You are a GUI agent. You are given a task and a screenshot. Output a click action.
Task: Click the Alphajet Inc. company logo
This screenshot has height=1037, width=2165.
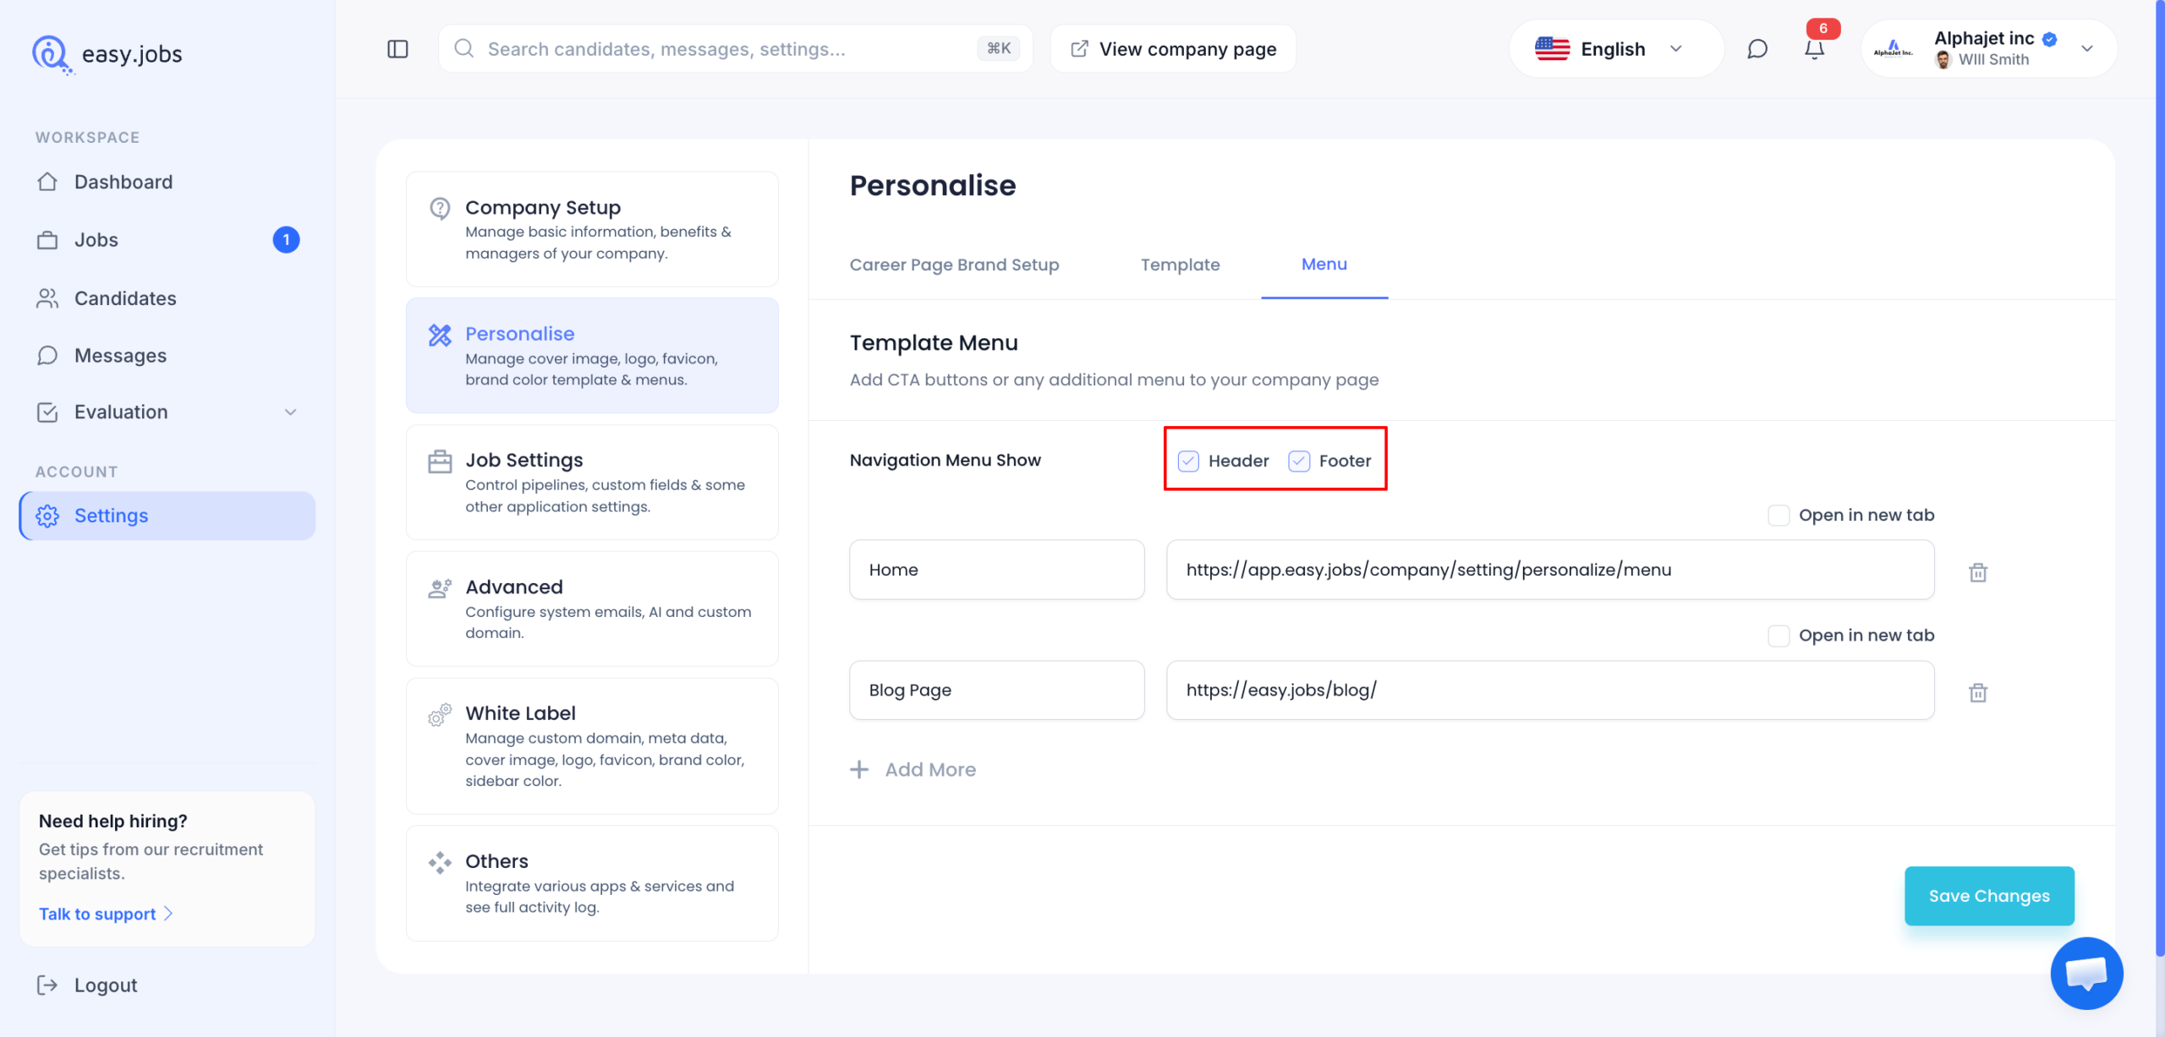(1893, 49)
